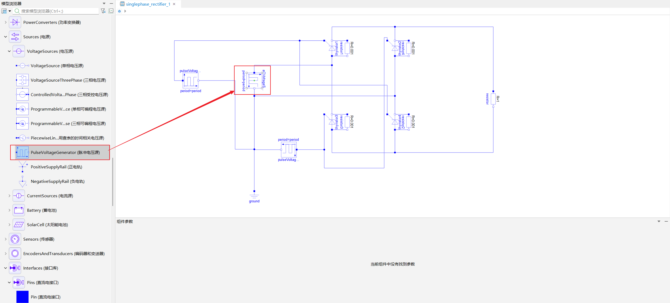Click the Sensors gauge icon
This screenshot has height=303, width=670.
[15, 239]
